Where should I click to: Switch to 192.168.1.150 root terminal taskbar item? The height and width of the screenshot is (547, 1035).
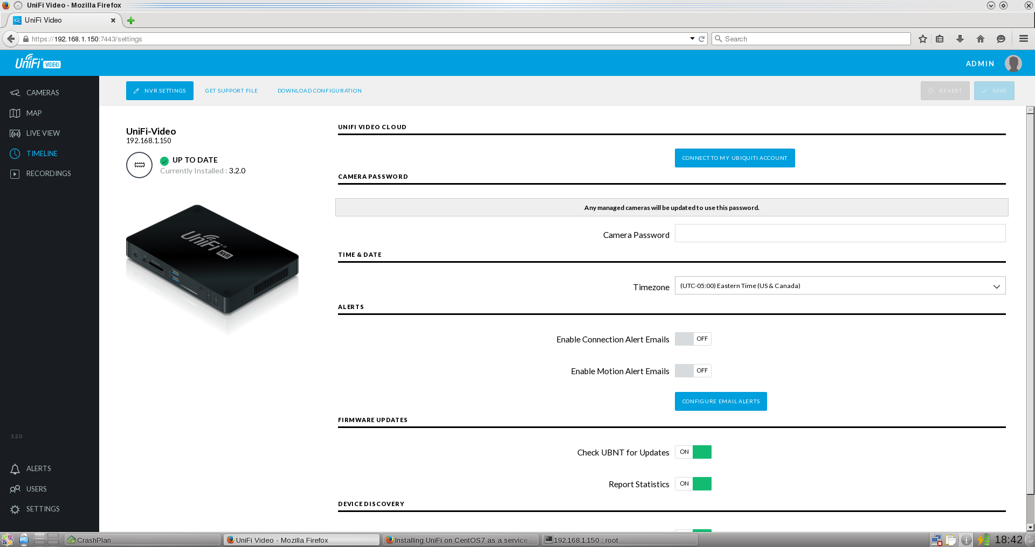click(x=619, y=540)
